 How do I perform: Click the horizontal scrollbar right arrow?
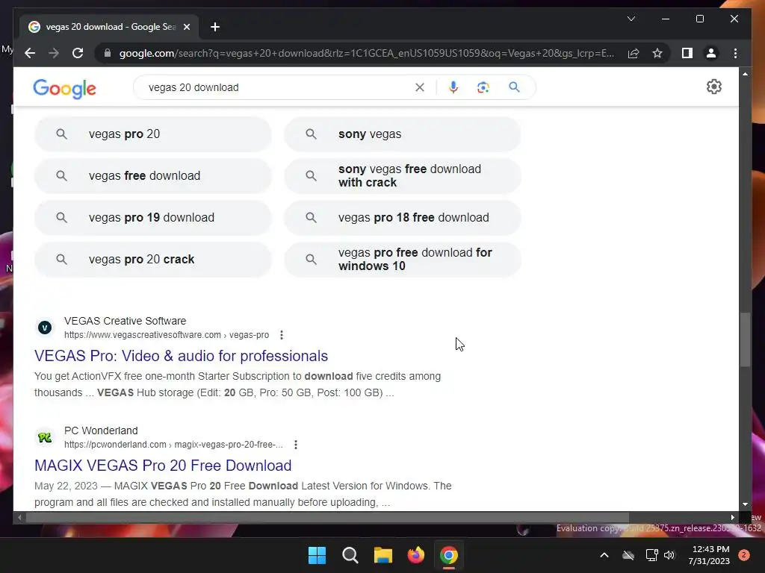[733, 518]
